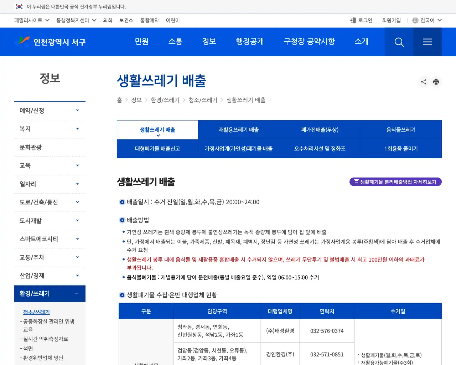Expand the 예약/신청 sidebar menu
Image resolution: width=456 pixels, height=365 pixels.
[50, 110]
